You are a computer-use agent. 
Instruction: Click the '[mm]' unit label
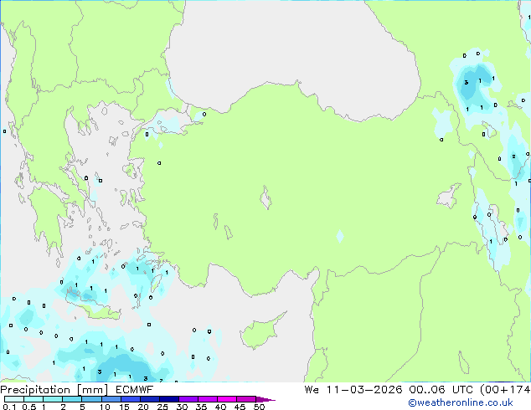93,390
